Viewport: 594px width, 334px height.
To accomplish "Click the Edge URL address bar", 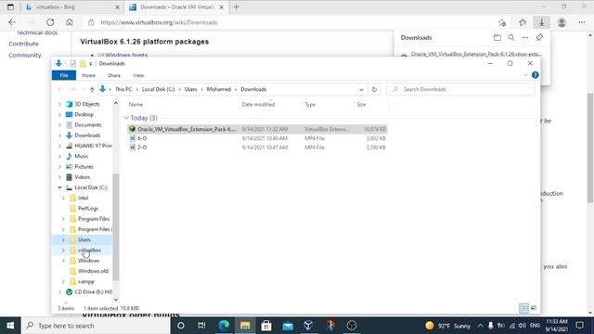I will point(288,22).
